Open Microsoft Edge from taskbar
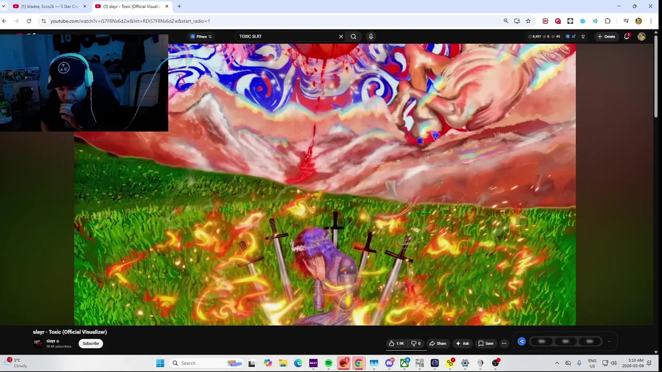Screen dimensions: 662x372 (x=298, y=363)
